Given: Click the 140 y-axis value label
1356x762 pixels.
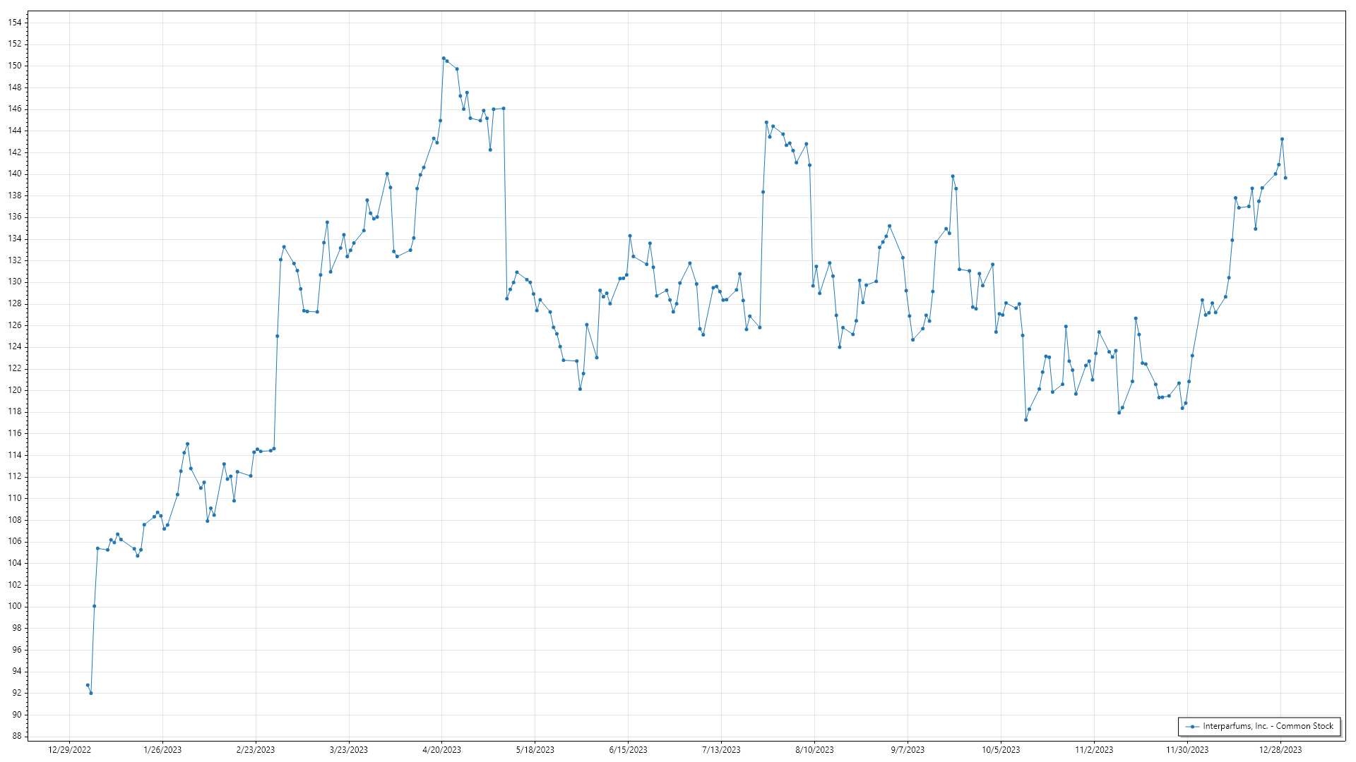Looking at the screenshot, I should tap(15, 174).
